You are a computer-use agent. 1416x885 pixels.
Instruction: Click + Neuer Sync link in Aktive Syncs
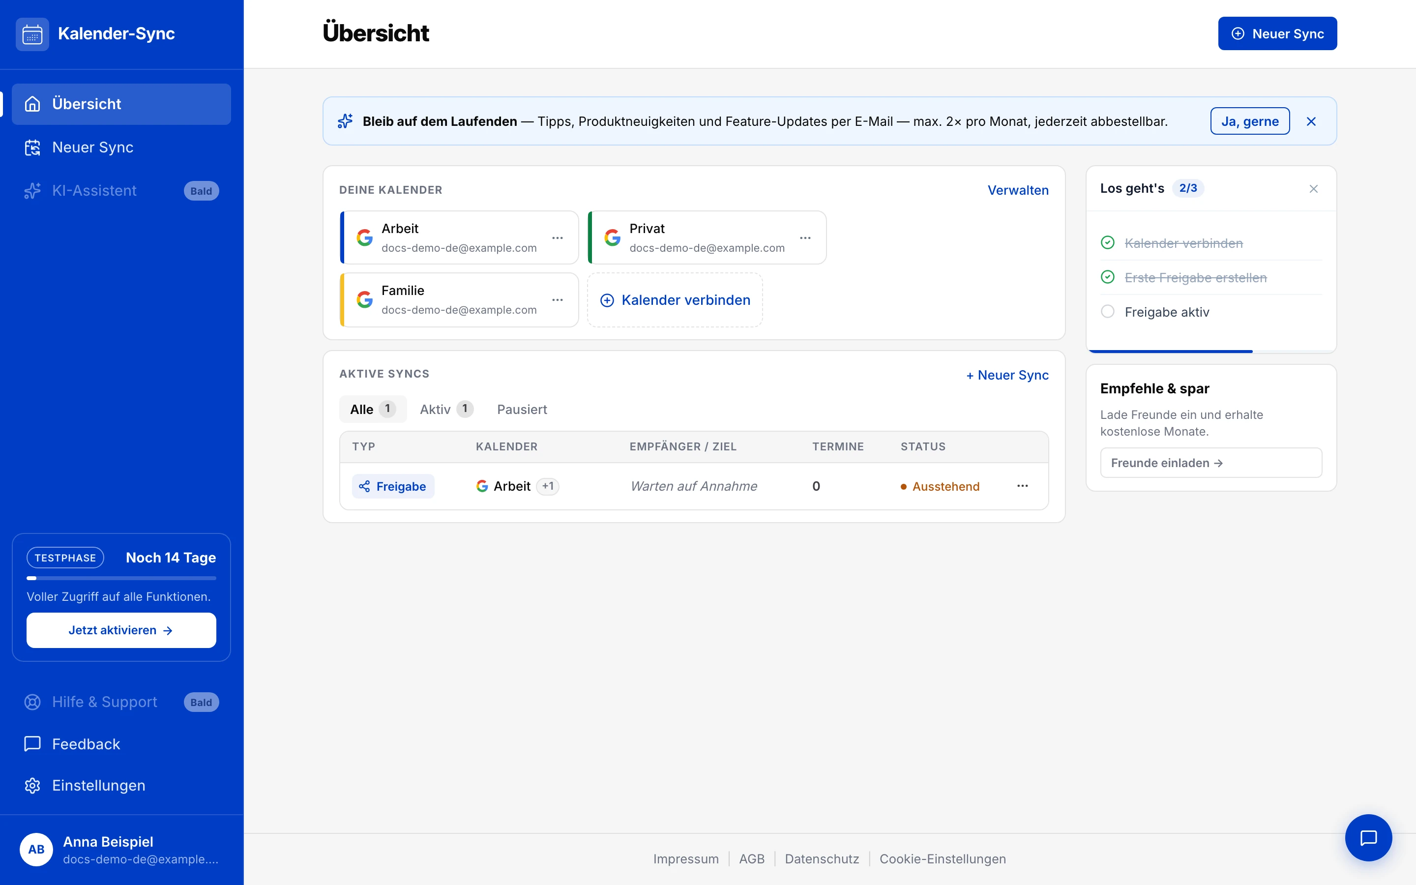(1007, 375)
